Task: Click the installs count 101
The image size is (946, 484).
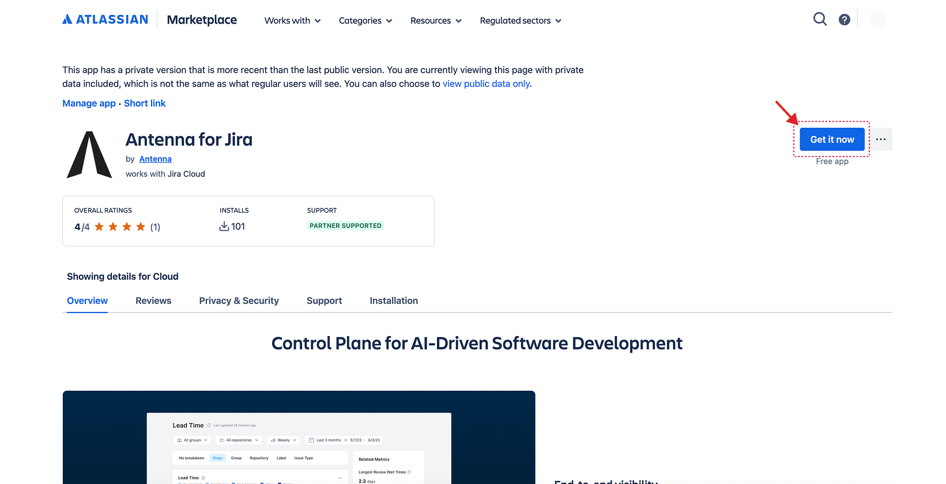Action: [238, 227]
